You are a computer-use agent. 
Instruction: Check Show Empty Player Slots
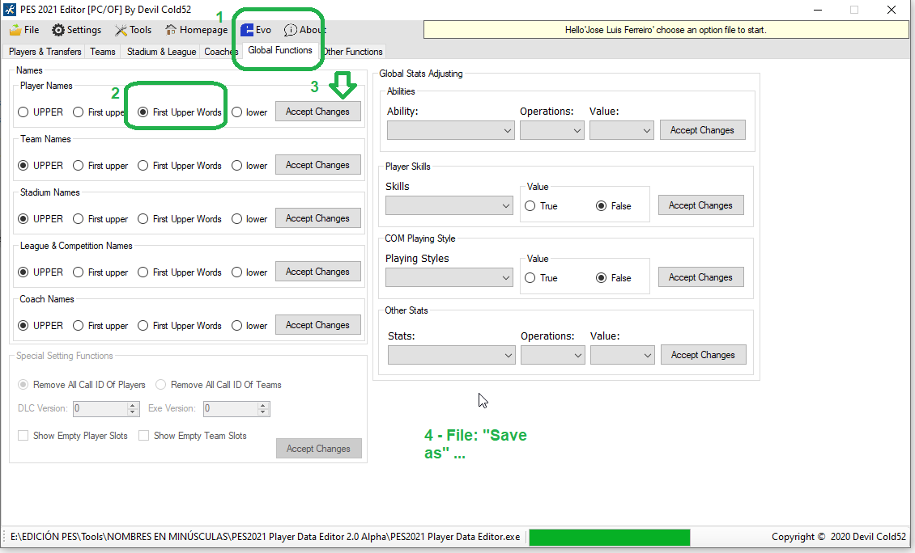[73, 436]
